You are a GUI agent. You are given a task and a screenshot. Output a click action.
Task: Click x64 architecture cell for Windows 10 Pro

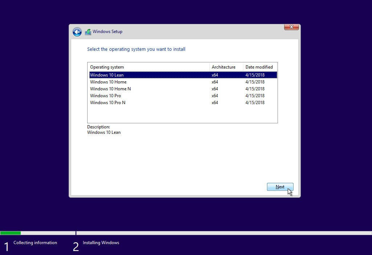215,95
